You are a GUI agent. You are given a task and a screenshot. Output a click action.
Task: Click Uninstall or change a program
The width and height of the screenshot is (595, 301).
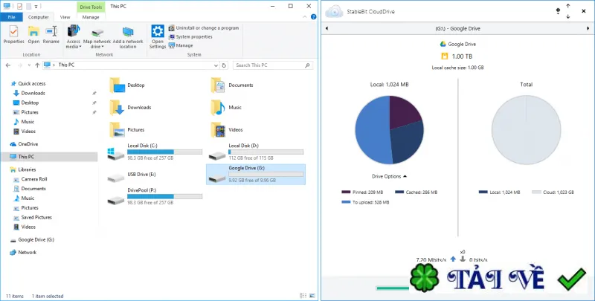click(x=203, y=27)
